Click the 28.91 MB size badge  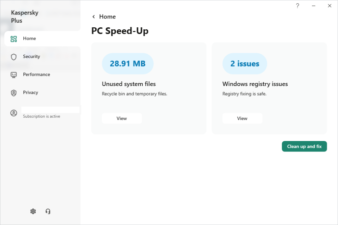coord(128,64)
